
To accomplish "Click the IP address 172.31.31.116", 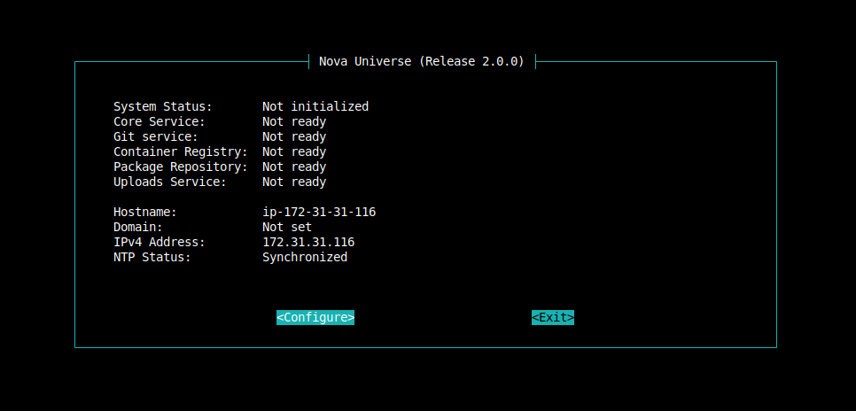I will click(308, 243).
